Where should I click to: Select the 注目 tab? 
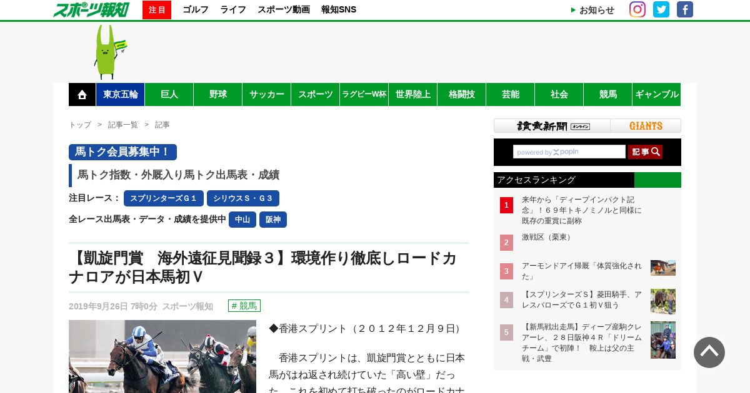[157, 10]
